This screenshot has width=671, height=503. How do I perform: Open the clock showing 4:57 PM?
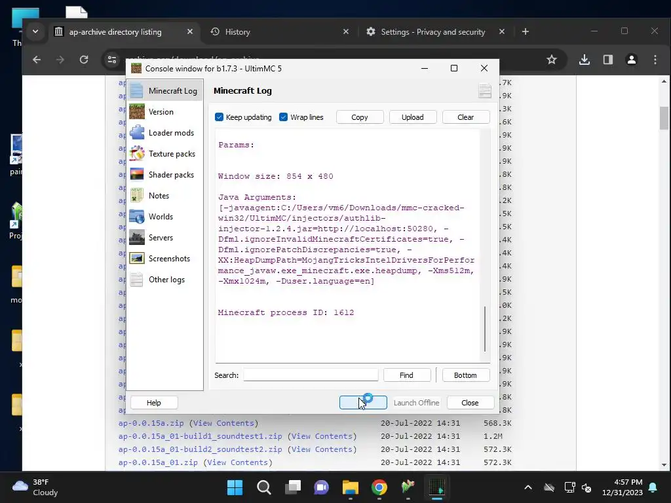coord(623,487)
